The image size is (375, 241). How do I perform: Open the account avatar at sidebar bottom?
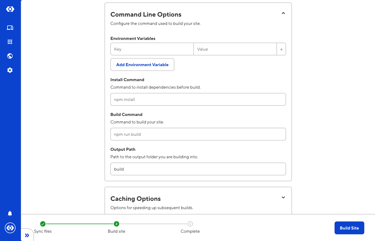pyautogui.click(x=10, y=228)
